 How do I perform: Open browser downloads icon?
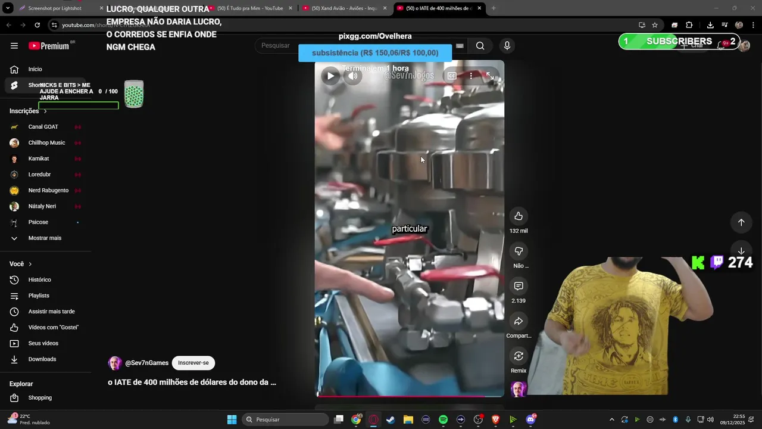710,25
